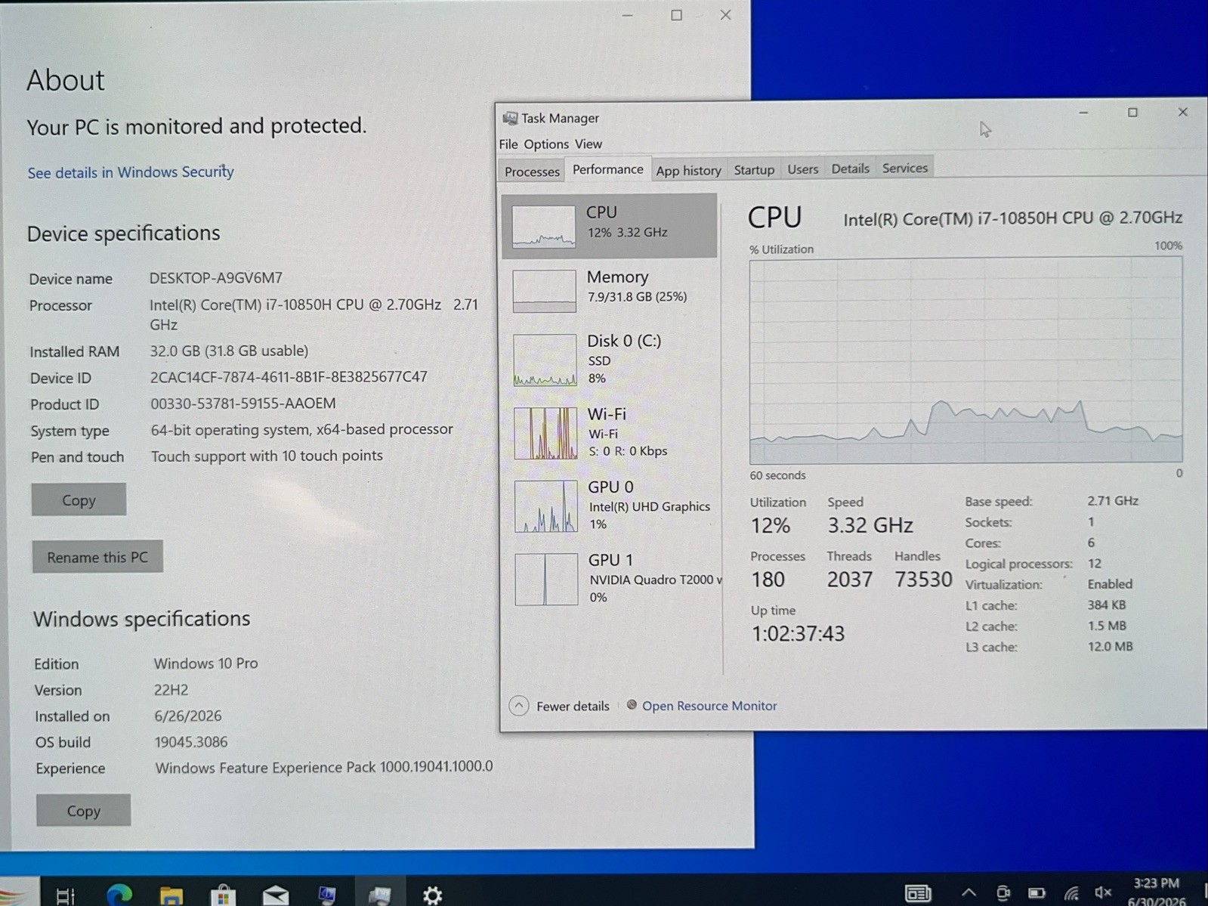Launch Microsoft Edge from the taskbar
This screenshot has height=906, width=1208.
119,895
